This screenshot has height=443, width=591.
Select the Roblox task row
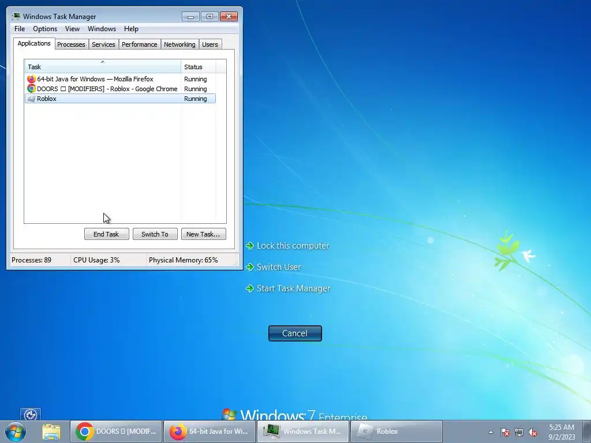pos(120,99)
